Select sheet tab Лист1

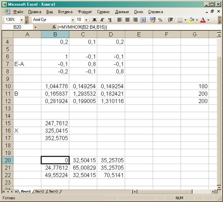coord(26,191)
